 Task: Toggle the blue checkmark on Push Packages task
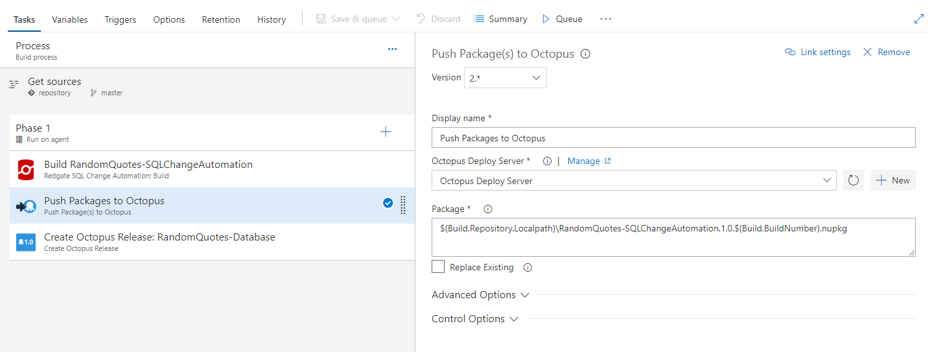pos(388,204)
